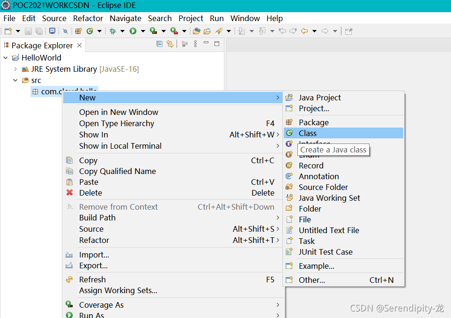The height and width of the screenshot is (318, 451).
Task: Click the Coverage launch toolbar icon
Action: [x=154, y=31]
